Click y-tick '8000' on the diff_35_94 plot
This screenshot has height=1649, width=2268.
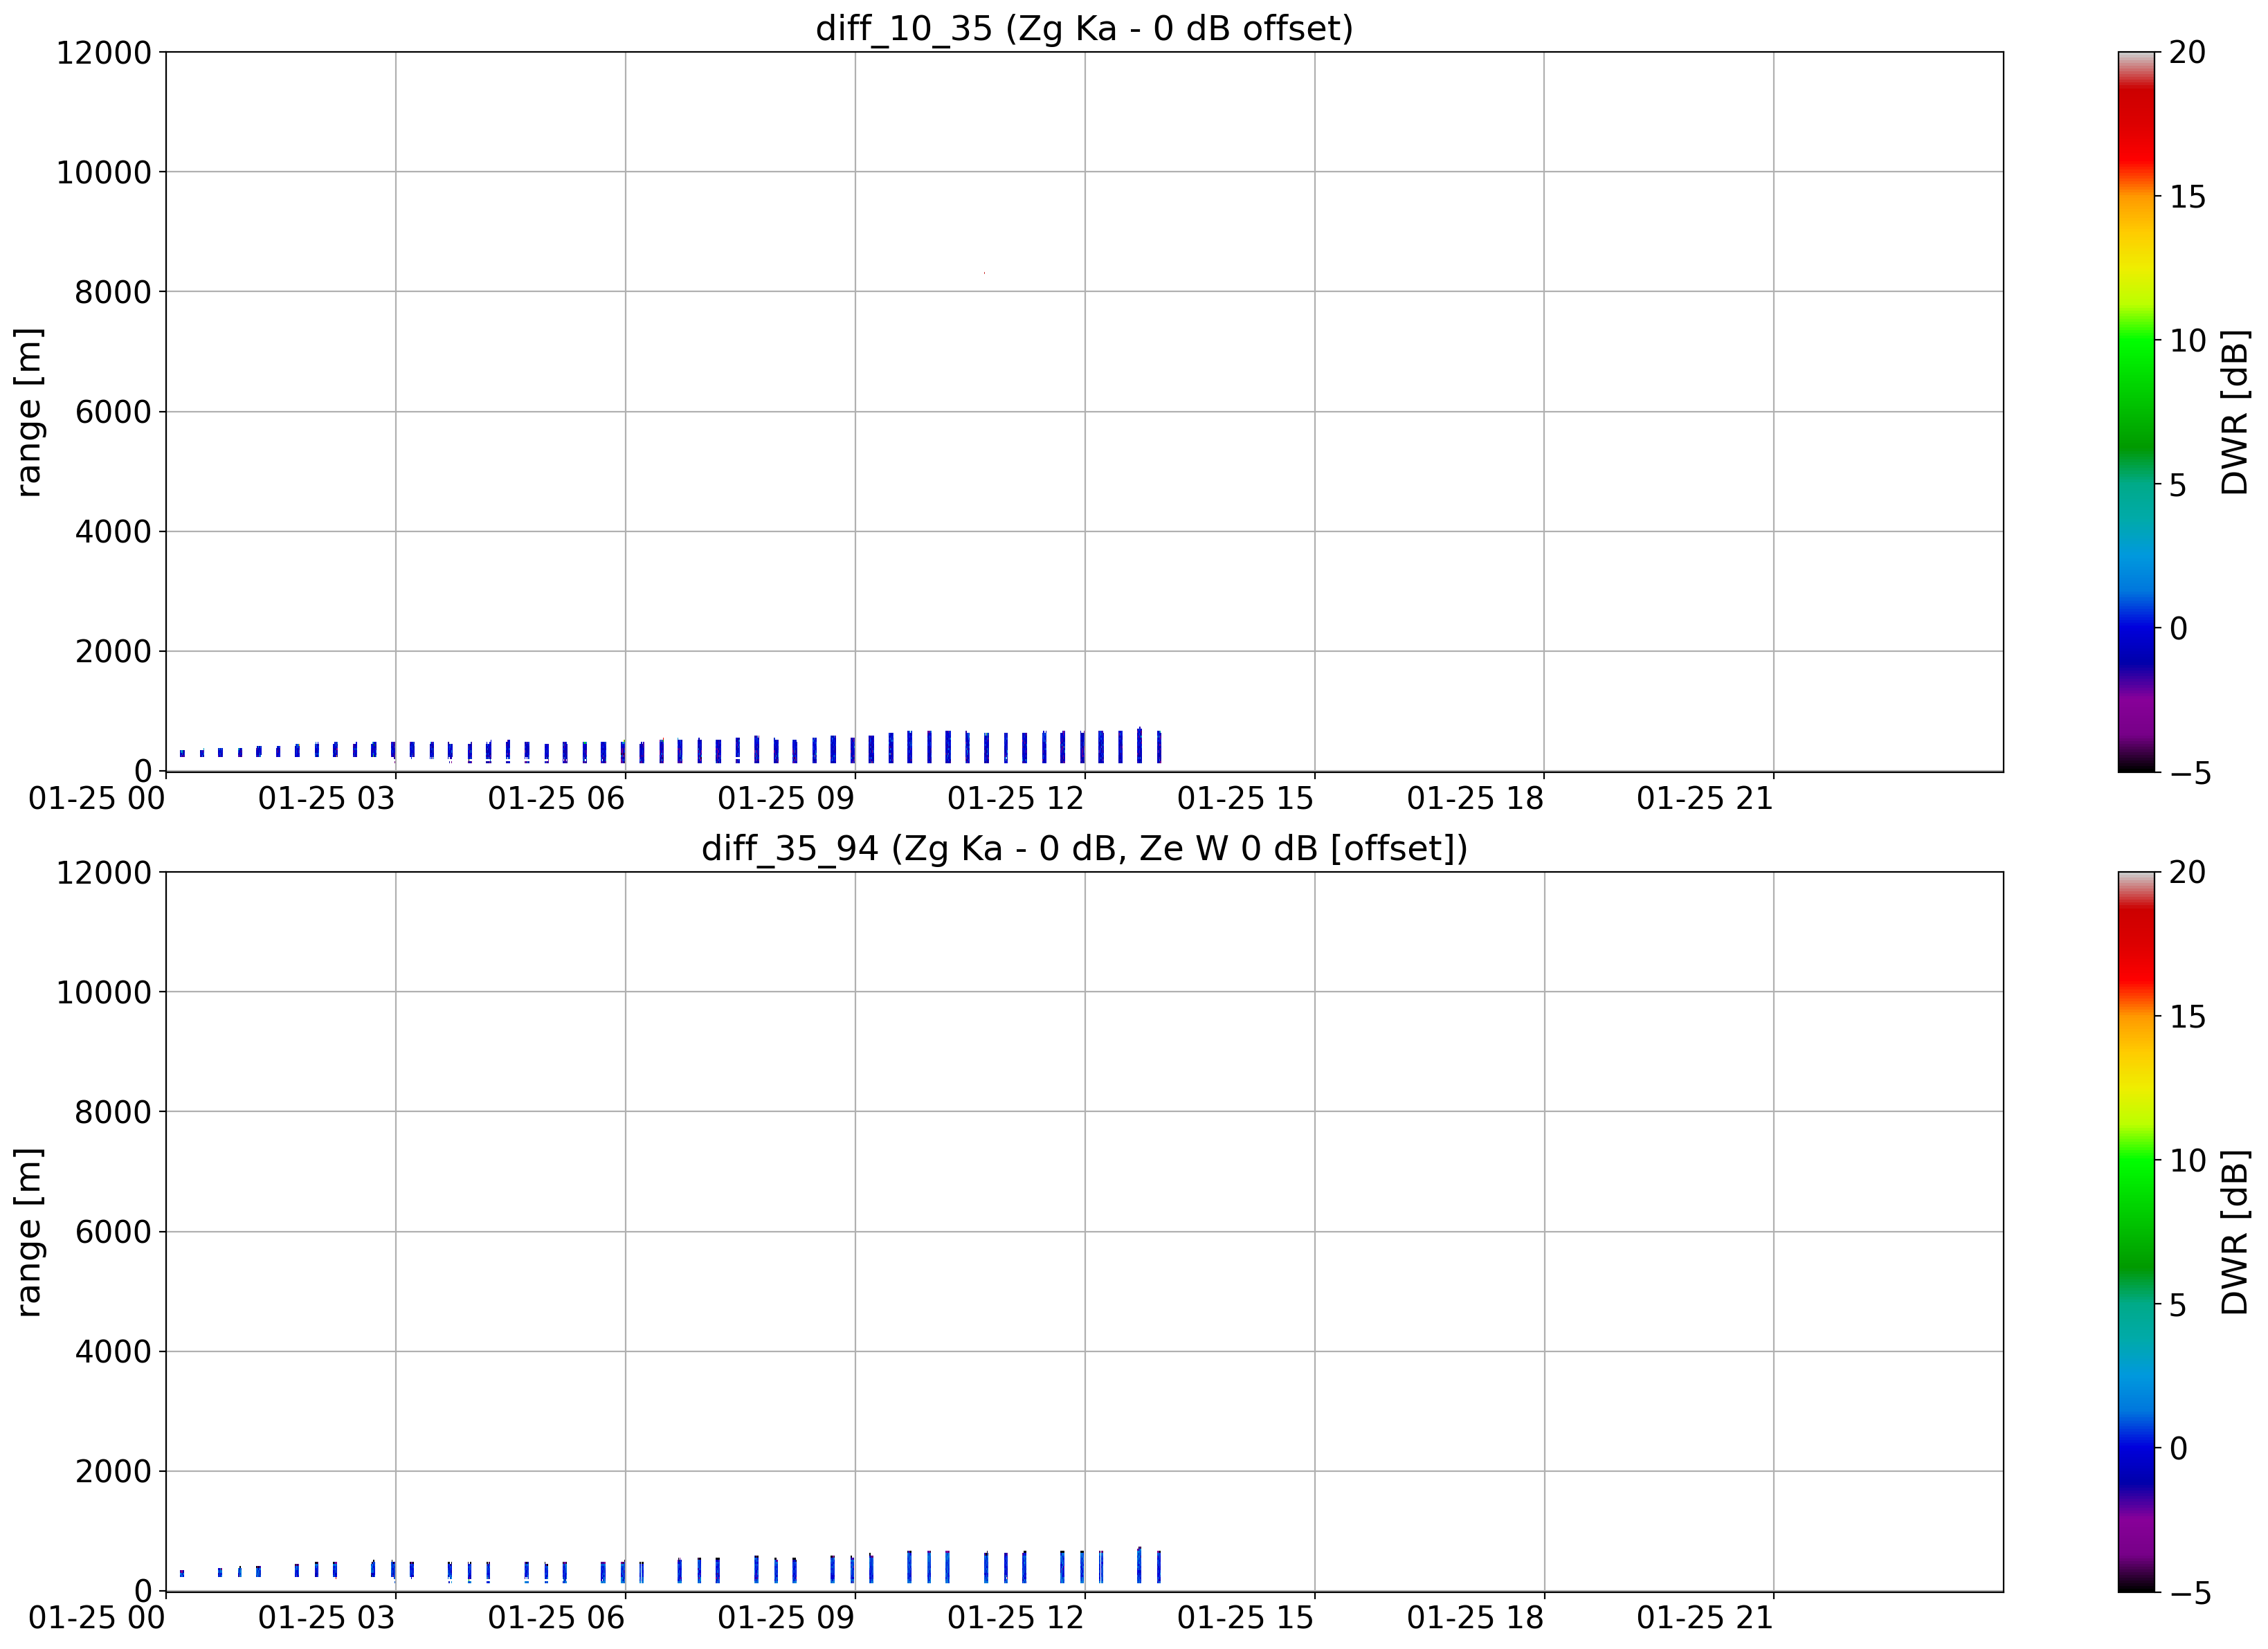pos(113,1112)
